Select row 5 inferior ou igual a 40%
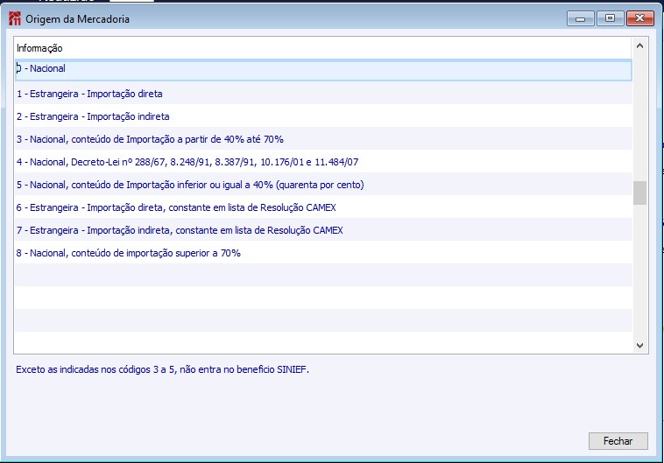Screen dimensions: 664x463 tap(323, 185)
